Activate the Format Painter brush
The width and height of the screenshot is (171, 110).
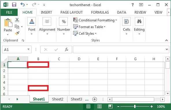click(x=17, y=33)
